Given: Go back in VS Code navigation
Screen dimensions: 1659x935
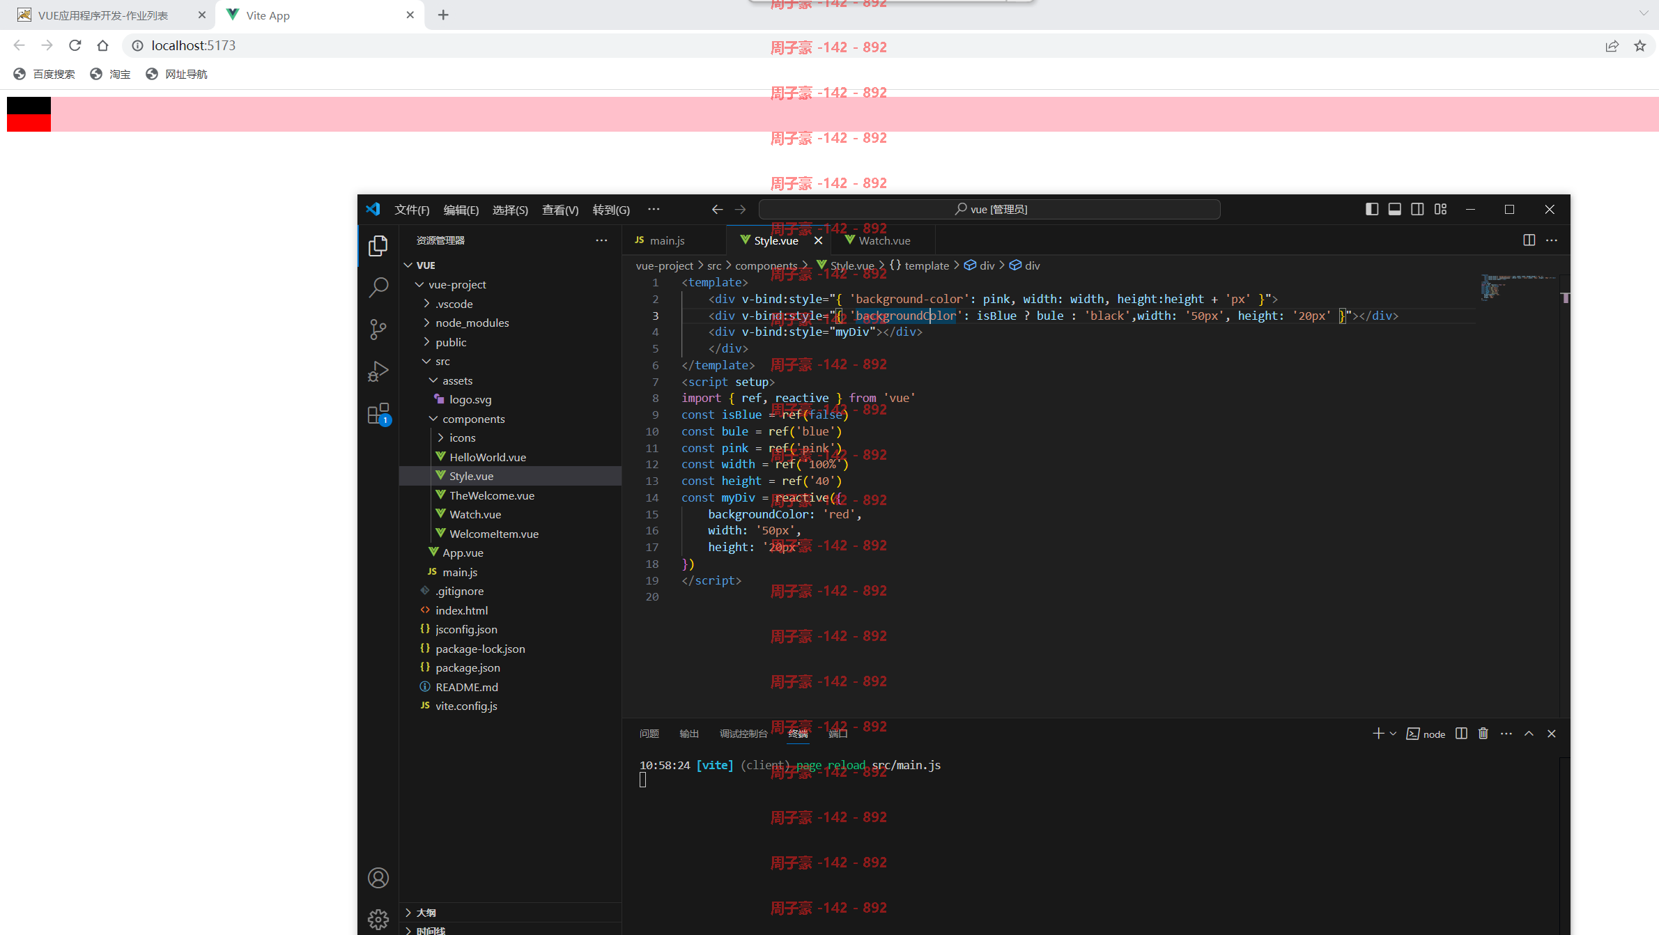Looking at the screenshot, I should coord(717,209).
